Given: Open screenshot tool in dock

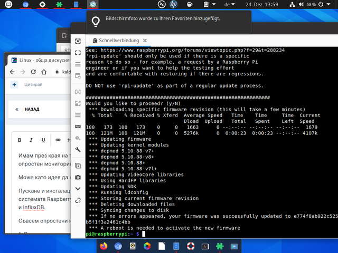Looking at the screenshot, I should pos(234,246).
